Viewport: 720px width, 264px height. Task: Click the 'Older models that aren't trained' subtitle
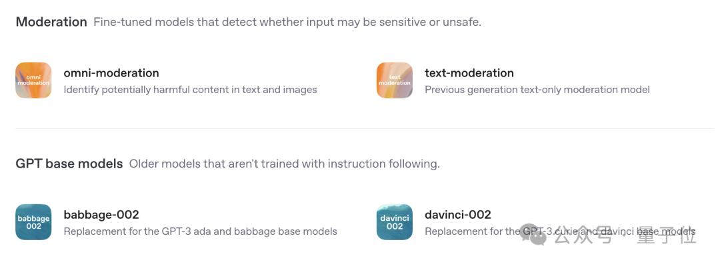pyautogui.click(x=284, y=164)
